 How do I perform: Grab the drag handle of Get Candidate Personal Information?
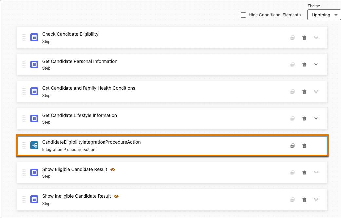tap(24, 64)
